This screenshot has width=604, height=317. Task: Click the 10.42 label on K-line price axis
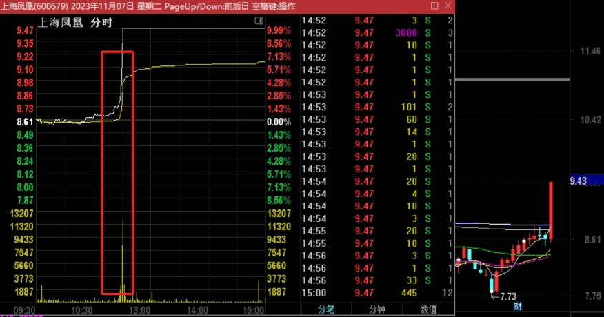[590, 120]
